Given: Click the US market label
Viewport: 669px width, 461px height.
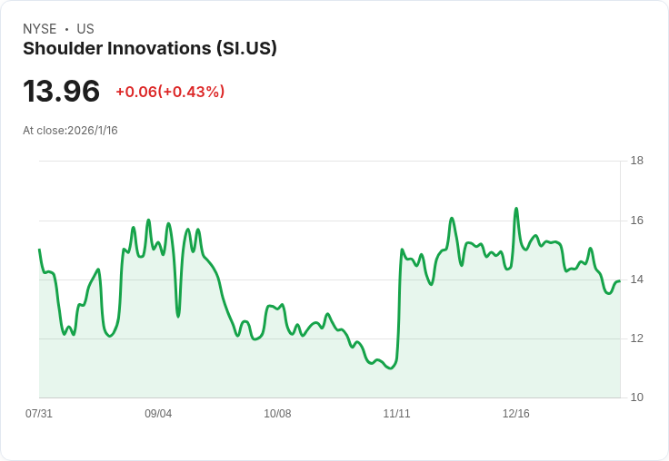Looking at the screenshot, I should point(85,29).
